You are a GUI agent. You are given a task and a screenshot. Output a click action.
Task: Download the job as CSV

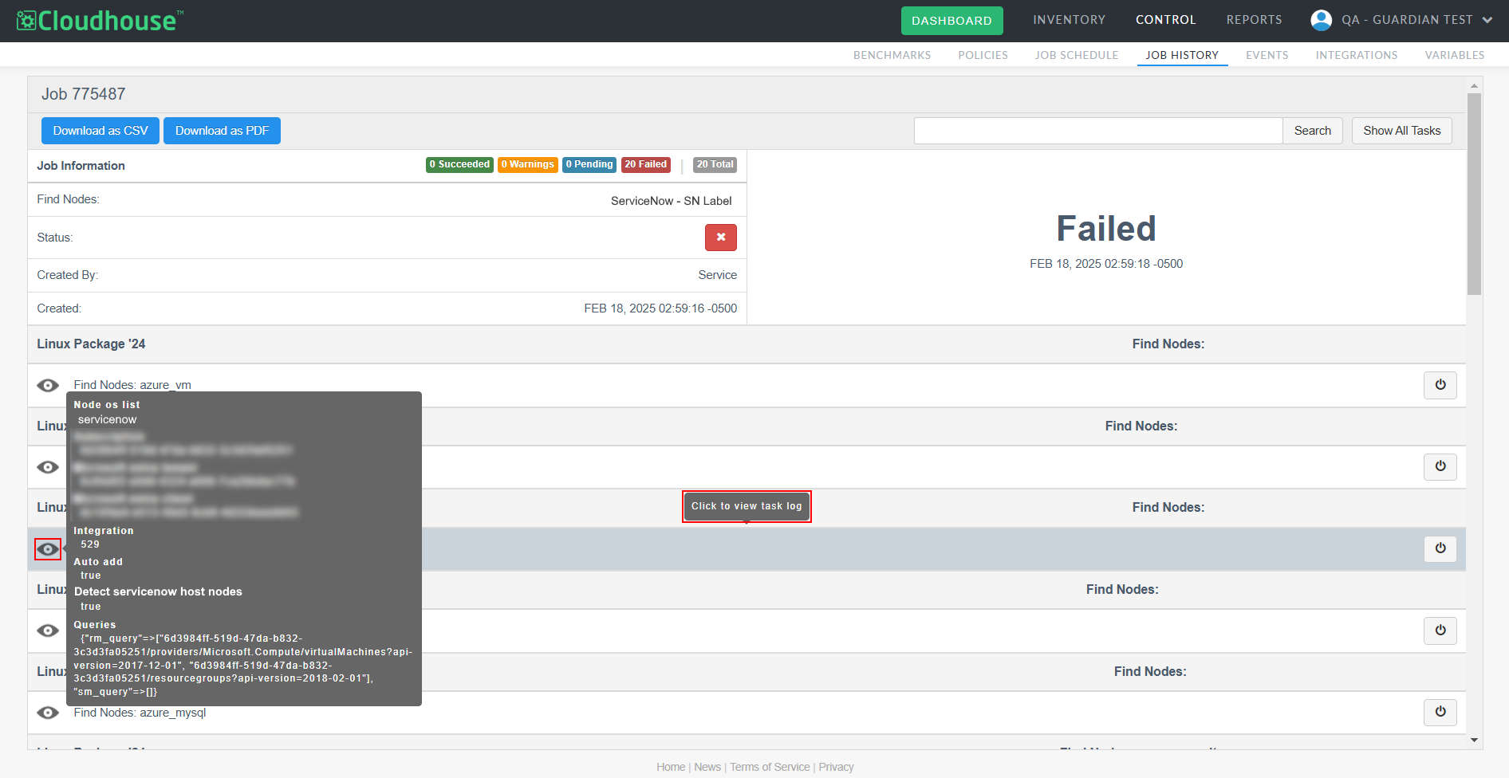(x=100, y=131)
